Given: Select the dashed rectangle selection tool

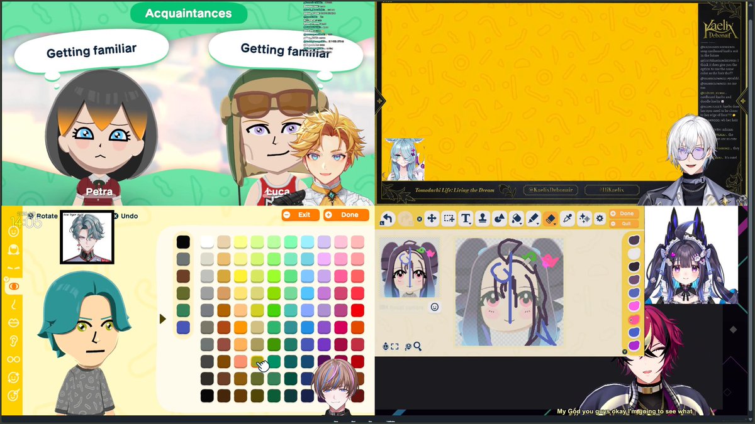Looking at the screenshot, I should [449, 219].
